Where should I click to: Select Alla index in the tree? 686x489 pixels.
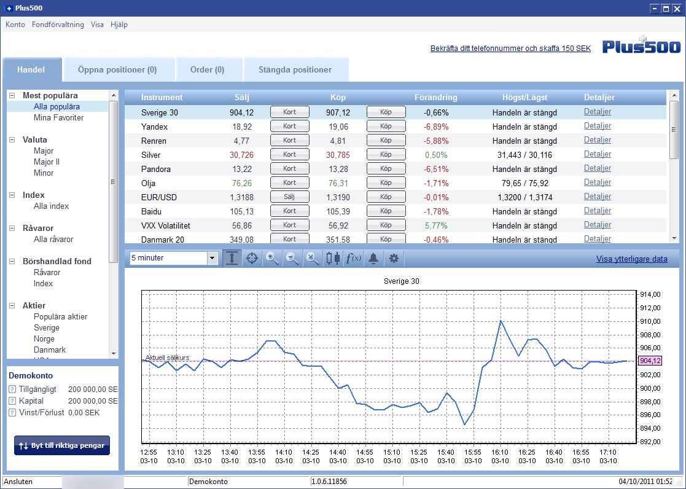click(x=51, y=206)
